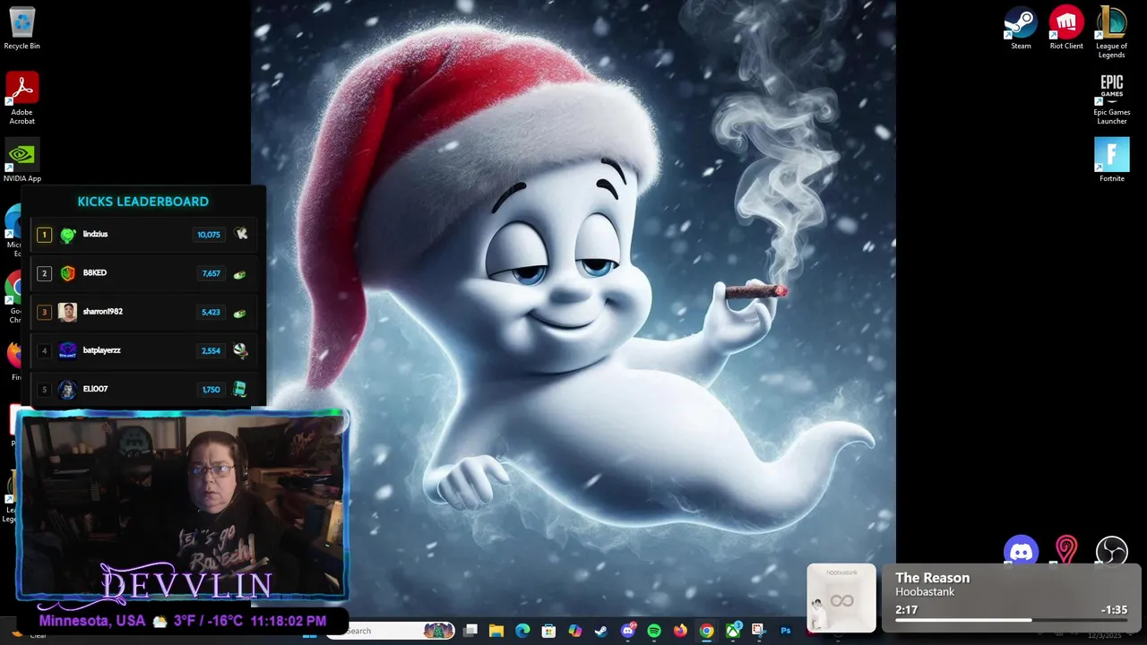Open the red swirl desktop icon beside Discord
1147x645 pixels.
[1066, 550]
